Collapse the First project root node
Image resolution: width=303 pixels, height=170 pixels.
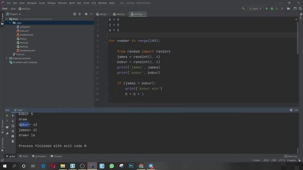click(7, 19)
